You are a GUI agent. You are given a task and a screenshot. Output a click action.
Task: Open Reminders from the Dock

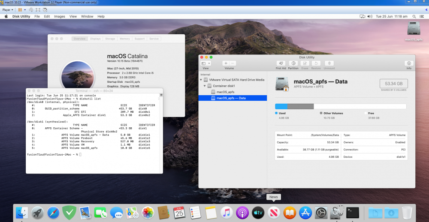pyautogui.click(x=195, y=213)
